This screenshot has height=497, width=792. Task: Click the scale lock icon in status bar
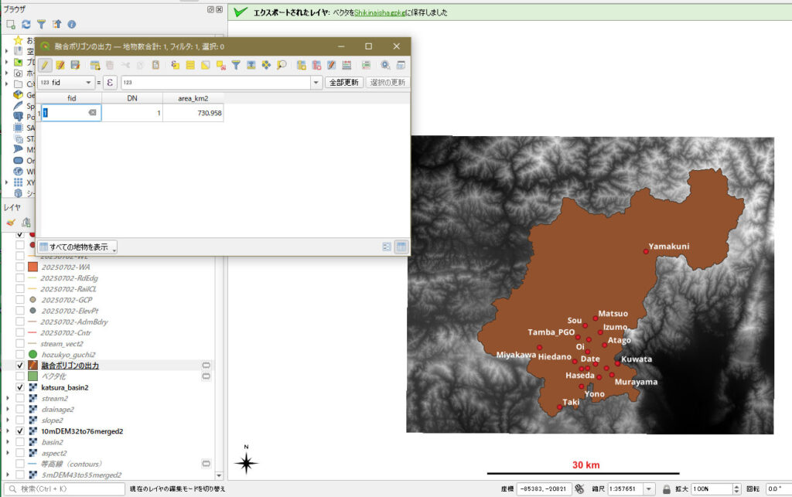(x=666, y=489)
